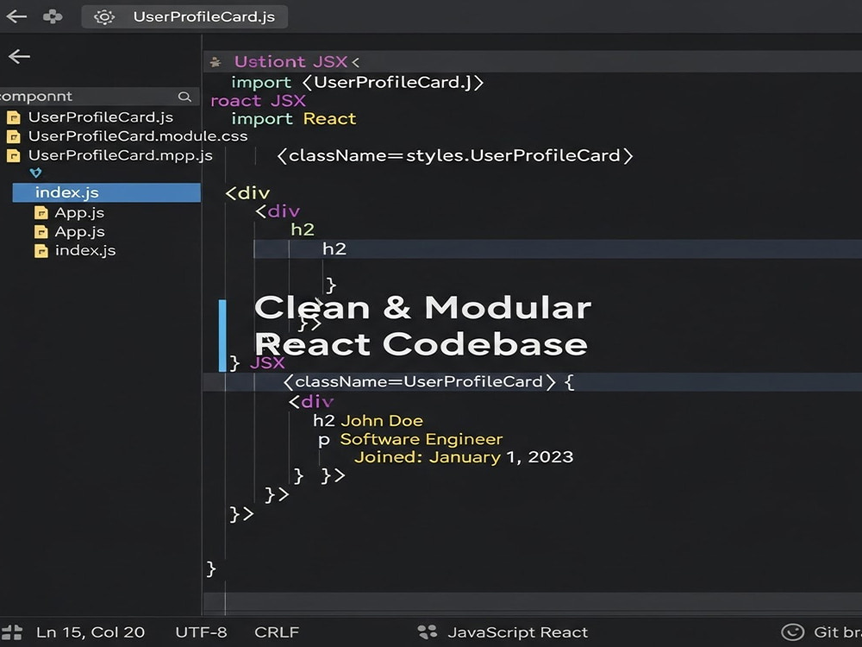Click the className=styles.UserProfileCard line
Viewport: 862px width, 647px height.
tap(455, 155)
